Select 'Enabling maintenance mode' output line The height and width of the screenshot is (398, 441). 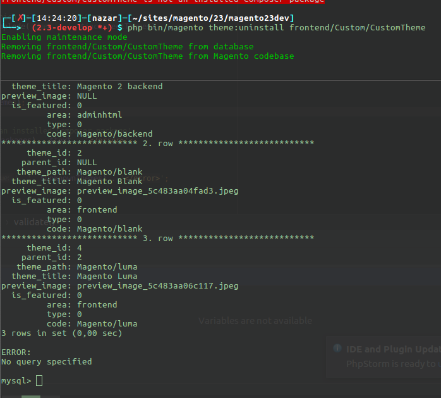[x=64, y=37]
